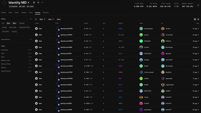Click avatar of seller crib.eth
Screen dimensions: 201x113
point(141,47)
